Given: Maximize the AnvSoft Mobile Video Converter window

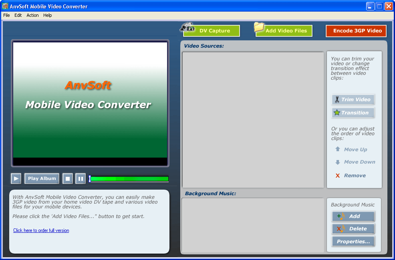Looking at the screenshot, I should click(379, 6).
